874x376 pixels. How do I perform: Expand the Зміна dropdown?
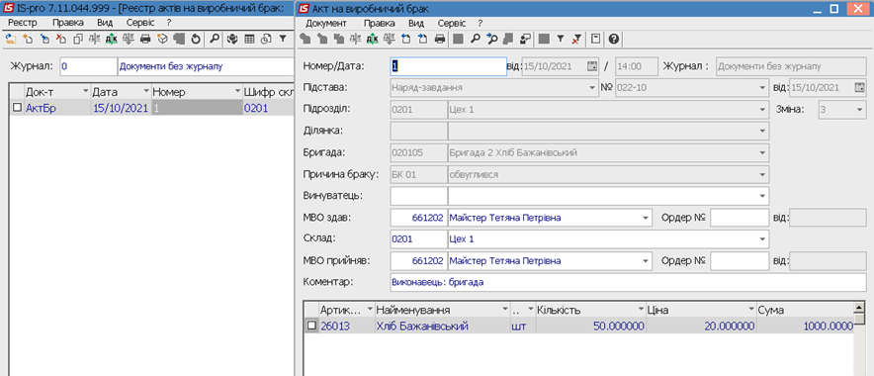[x=859, y=110]
